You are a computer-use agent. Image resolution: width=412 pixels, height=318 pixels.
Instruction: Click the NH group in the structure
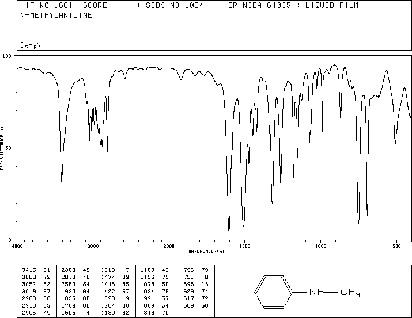[316, 292]
